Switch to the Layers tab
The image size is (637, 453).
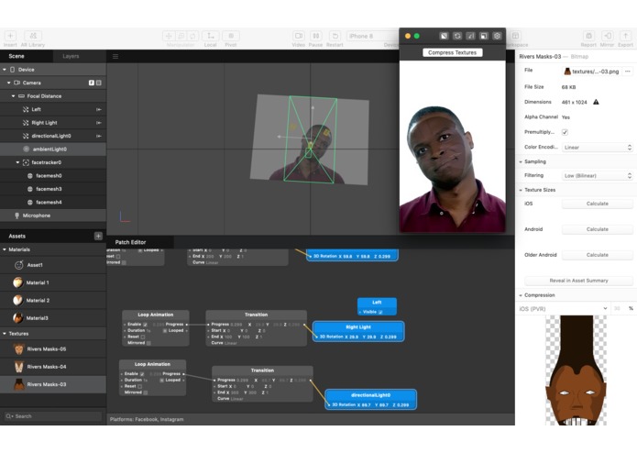tap(71, 56)
